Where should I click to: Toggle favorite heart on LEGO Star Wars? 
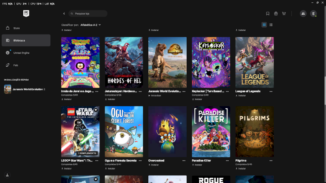96,110
